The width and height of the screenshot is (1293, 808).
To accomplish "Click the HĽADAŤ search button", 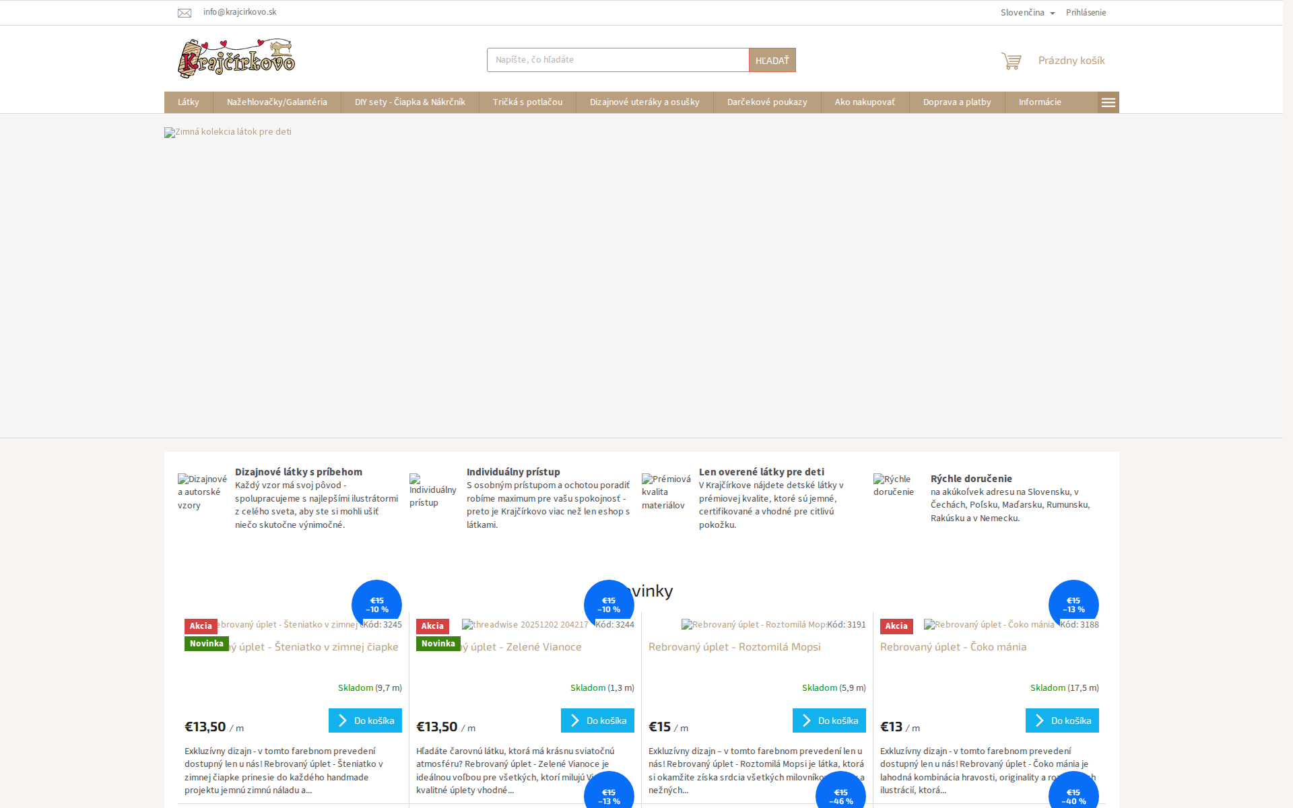I will [x=772, y=61].
